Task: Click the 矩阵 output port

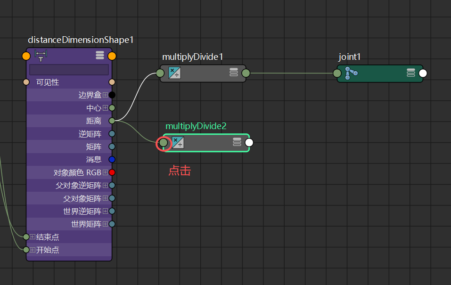Action: point(112,147)
